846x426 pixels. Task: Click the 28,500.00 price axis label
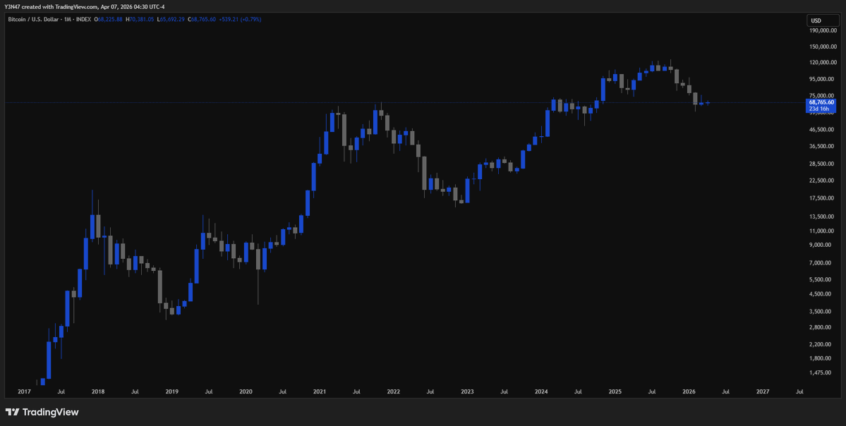point(823,164)
